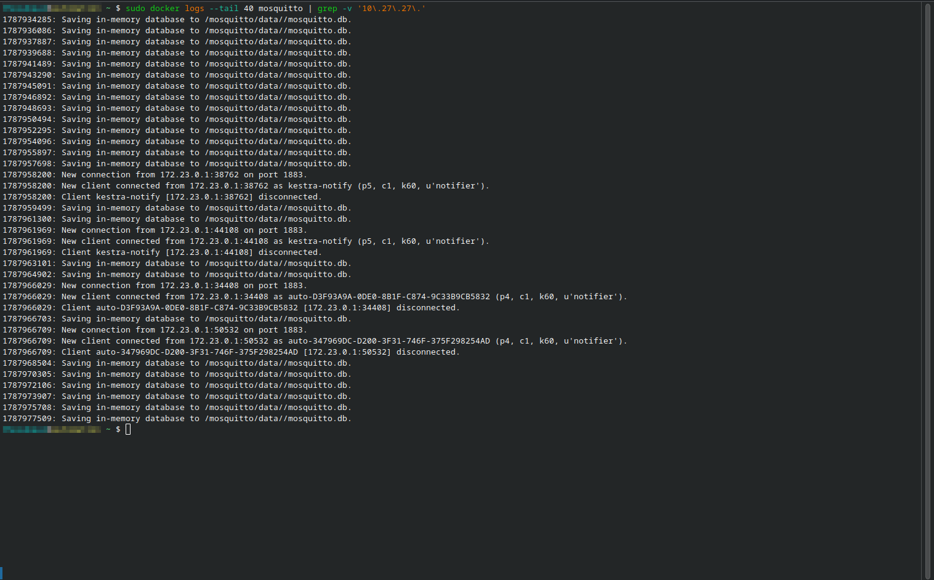Select the log line timestamped 1787963101
Screen dimensions: 934x580
click(x=177, y=264)
